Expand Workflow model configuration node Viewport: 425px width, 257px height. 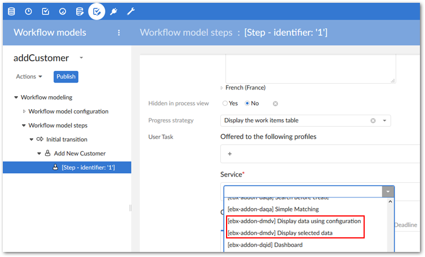[x=24, y=111]
